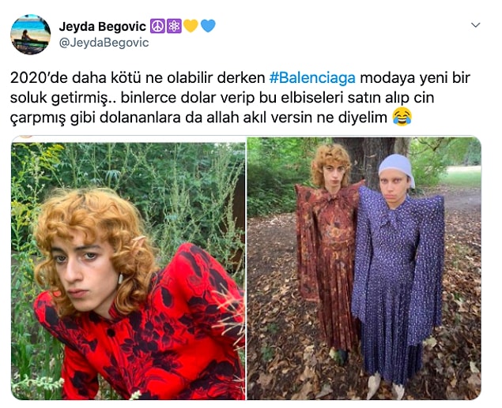
Task: Open the right photo with two people
Action: point(364,268)
